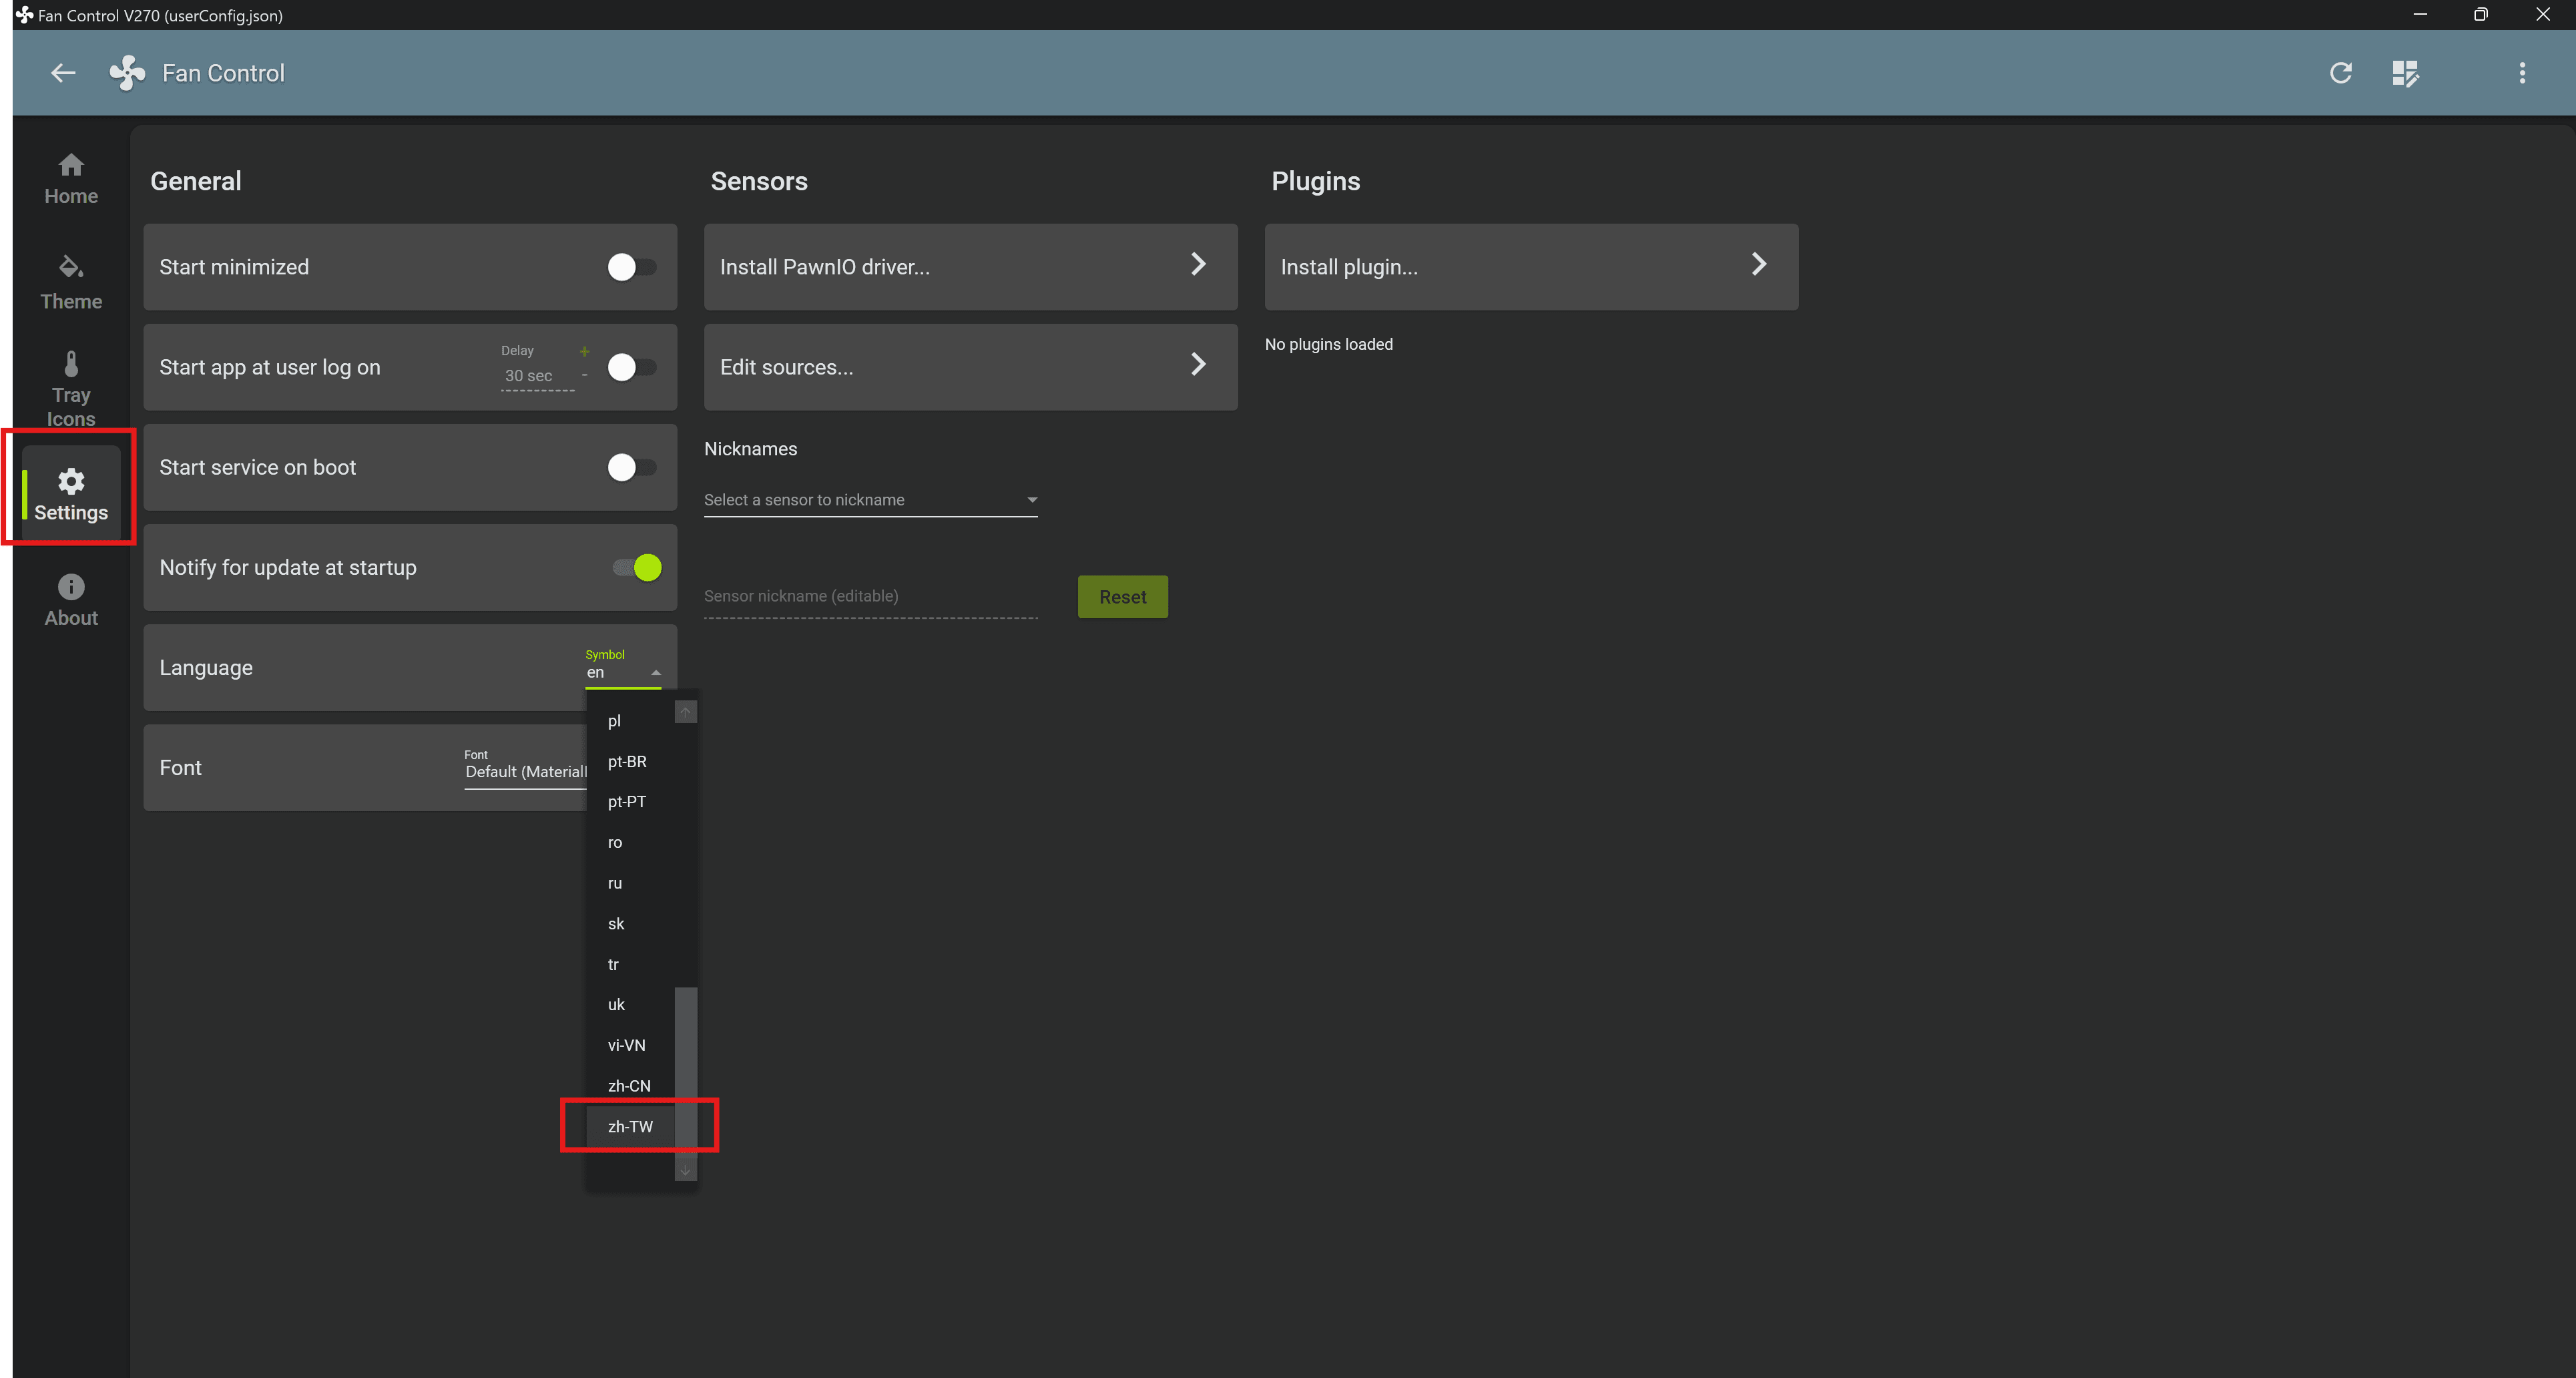Viewport: 2576px width, 1378px height.
Task: Open the three-dot overflow menu
Action: click(x=2522, y=73)
